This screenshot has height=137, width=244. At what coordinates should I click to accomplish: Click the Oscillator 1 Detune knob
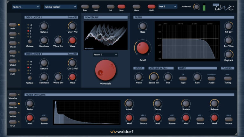[x=44, y=26]
